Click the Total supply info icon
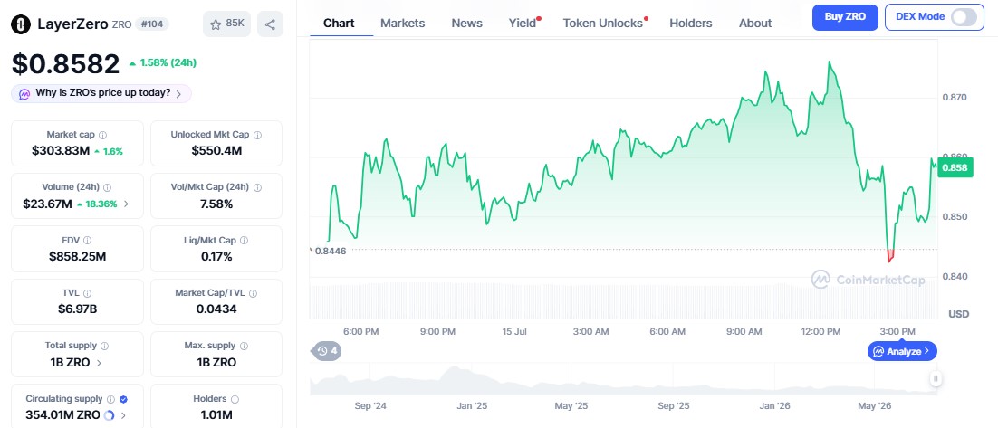Screen dimensions: 998x428 104,346
